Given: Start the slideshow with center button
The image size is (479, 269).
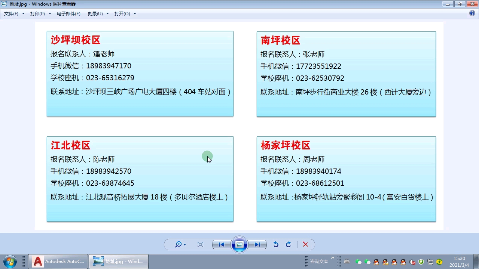Looking at the screenshot, I should point(239,244).
